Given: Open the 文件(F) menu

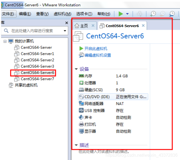Looking at the screenshot, I should [x=8, y=14].
